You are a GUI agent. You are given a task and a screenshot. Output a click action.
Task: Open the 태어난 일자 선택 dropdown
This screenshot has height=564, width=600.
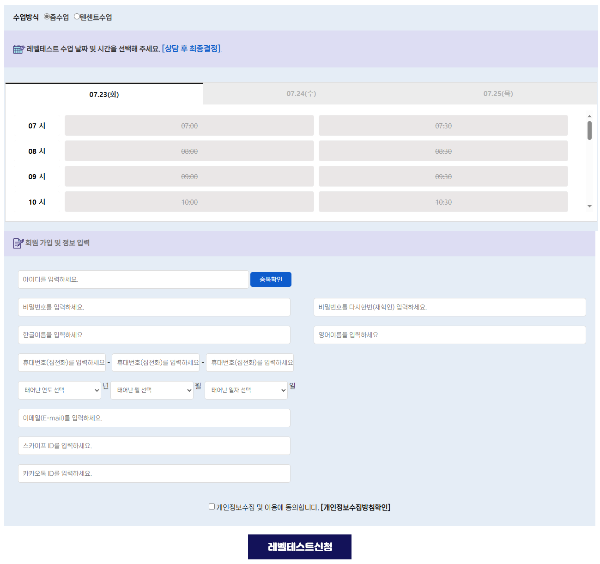click(x=246, y=390)
